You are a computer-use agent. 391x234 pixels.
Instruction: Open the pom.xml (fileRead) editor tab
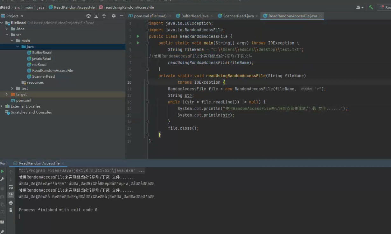point(150,16)
